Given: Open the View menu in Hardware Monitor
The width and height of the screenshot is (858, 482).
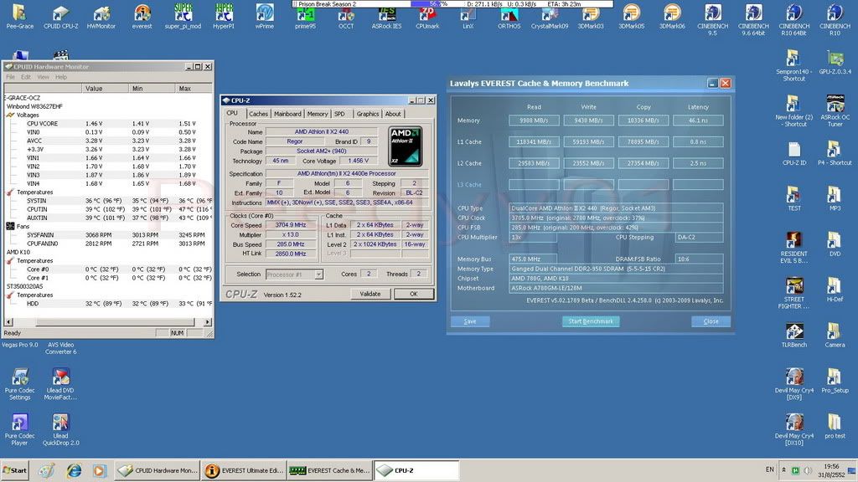Looking at the screenshot, I should coord(44,77).
